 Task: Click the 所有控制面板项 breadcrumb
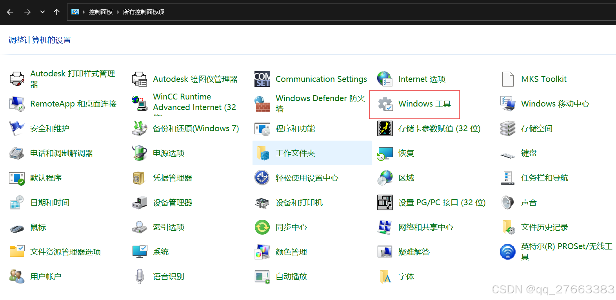144,12
